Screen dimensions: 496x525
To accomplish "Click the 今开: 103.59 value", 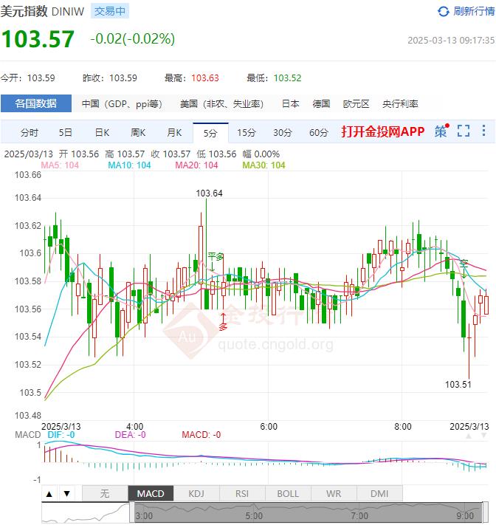I will click(x=41, y=78).
